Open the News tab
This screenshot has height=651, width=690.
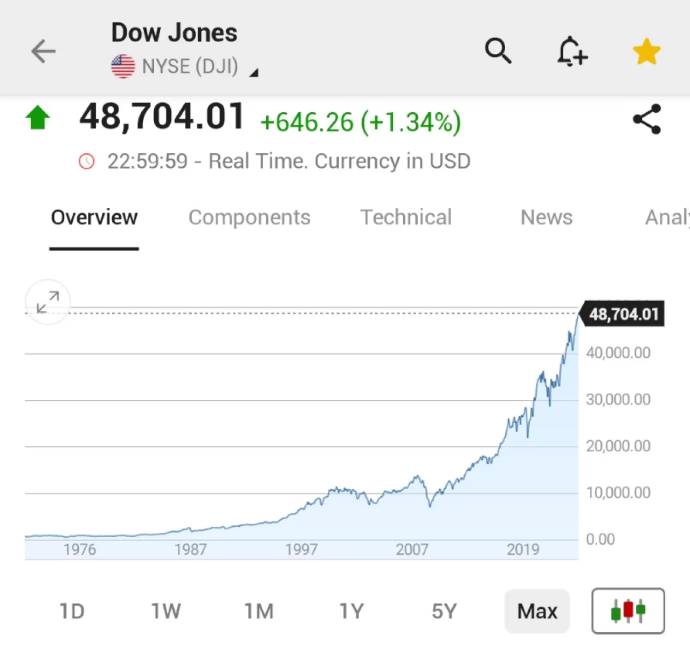click(x=546, y=218)
